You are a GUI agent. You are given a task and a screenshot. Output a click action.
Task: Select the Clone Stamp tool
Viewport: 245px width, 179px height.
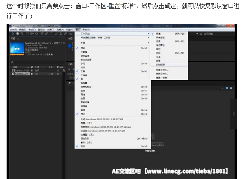pos(61,34)
